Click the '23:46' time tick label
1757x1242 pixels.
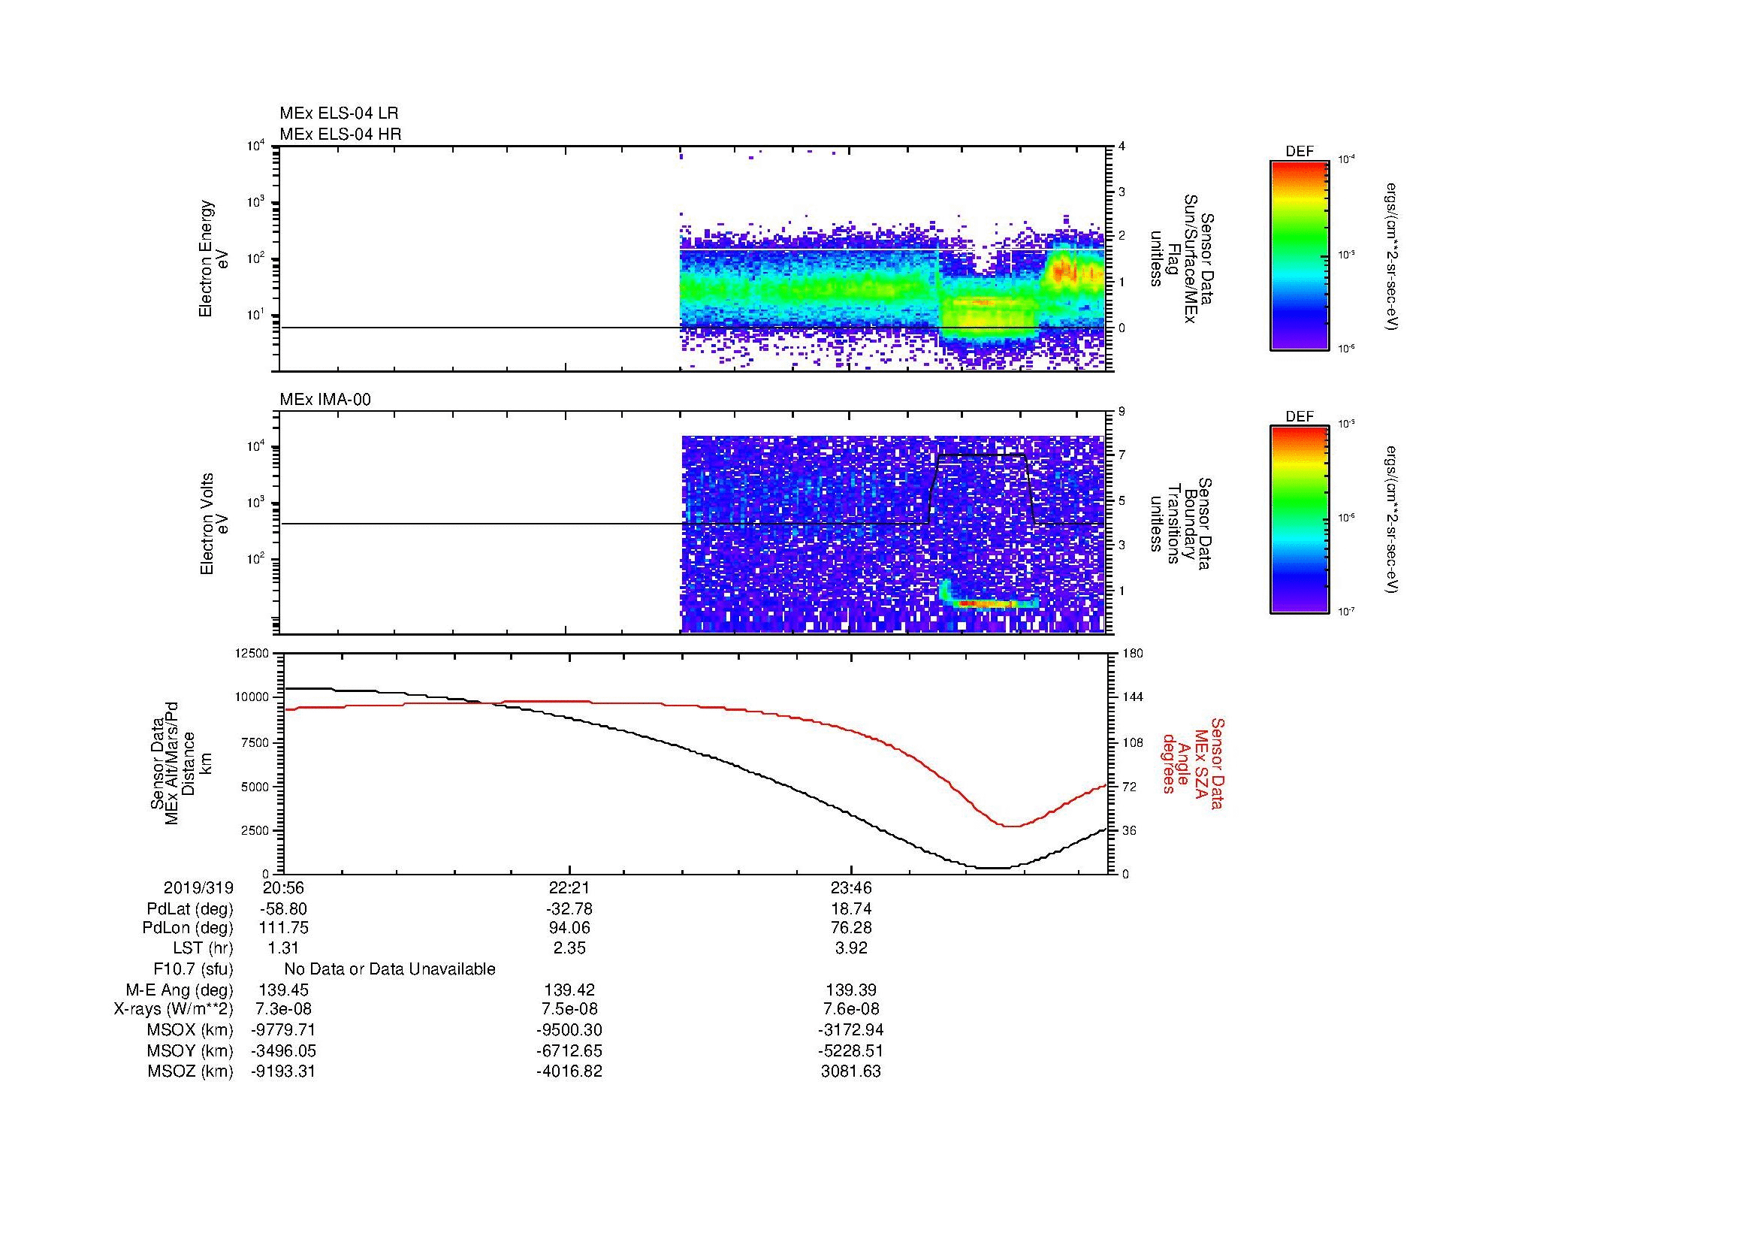851,887
